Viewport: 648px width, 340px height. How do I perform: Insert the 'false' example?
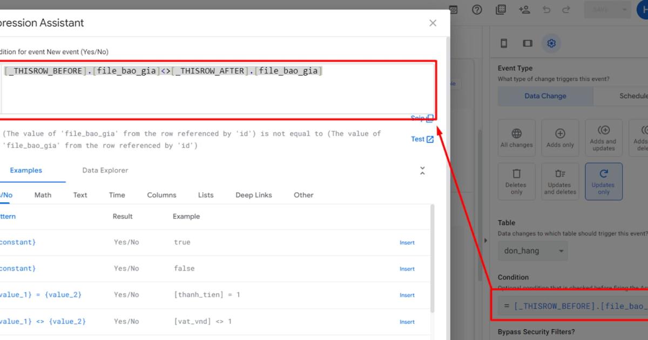click(407, 269)
